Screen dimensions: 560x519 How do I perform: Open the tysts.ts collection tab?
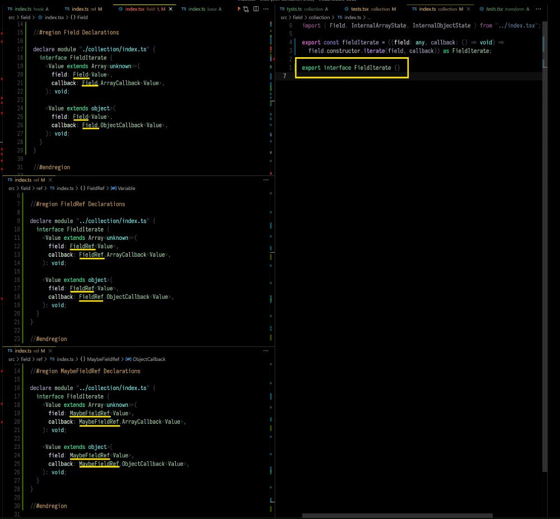(304, 9)
